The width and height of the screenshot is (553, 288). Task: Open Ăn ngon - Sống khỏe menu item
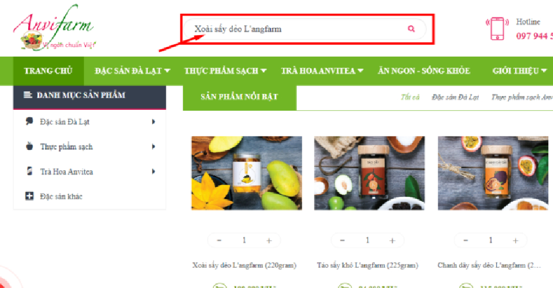pos(424,71)
